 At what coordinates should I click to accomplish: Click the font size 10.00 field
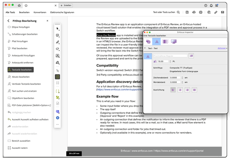point(163,62)
